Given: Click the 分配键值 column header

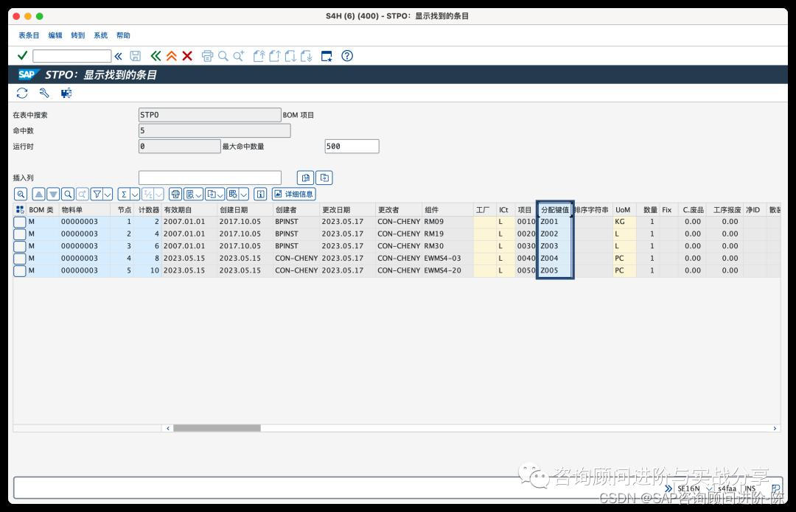Looking at the screenshot, I should (555, 209).
